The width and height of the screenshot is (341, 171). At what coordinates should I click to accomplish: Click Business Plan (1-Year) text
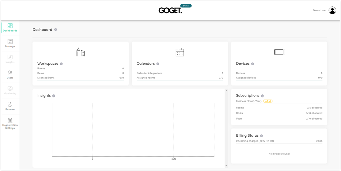(248, 101)
